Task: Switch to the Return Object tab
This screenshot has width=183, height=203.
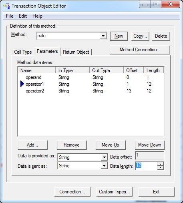Action: (x=76, y=52)
